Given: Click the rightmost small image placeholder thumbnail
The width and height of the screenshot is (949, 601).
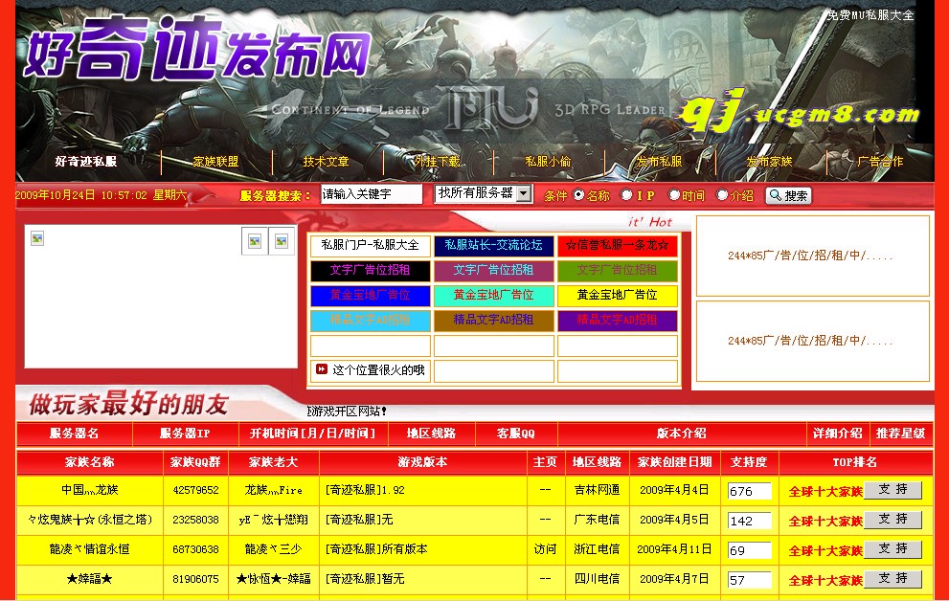Looking at the screenshot, I should pyautogui.click(x=282, y=242).
